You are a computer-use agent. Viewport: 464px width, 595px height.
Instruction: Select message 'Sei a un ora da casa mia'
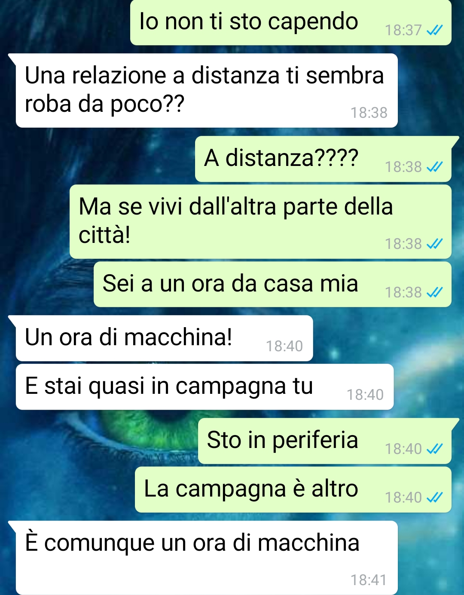(272, 284)
